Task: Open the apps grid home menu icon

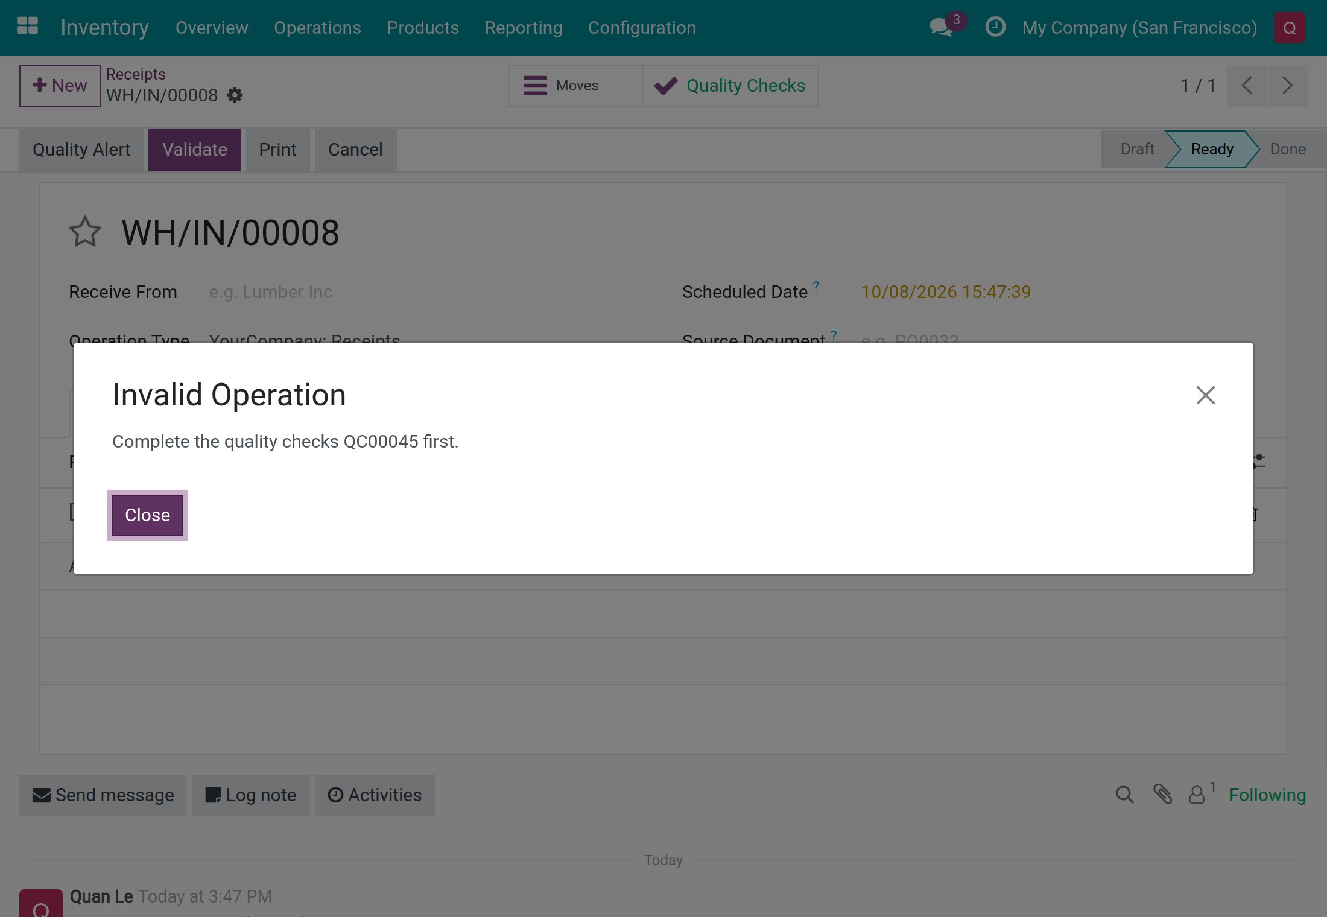Action: (x=28, y=27)
